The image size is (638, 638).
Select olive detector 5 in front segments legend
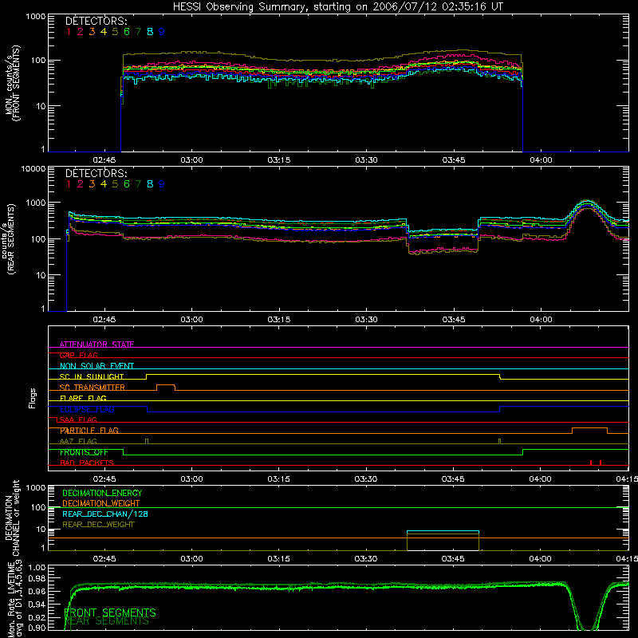coord(115,32)
